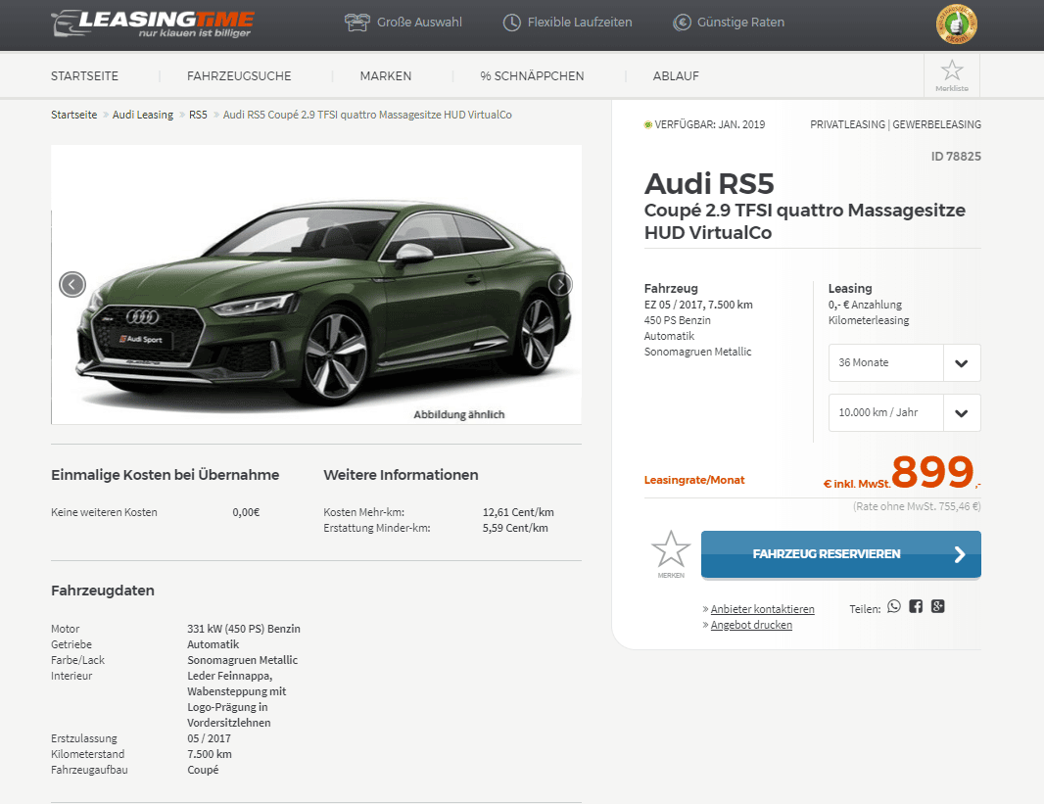The image size is (1044, 804).
Task: Open the Ablauf menu item
Action: (676, 75)
